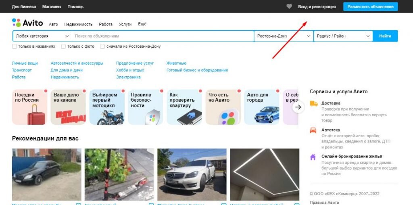Viewport: 413px width, 205px height.
Task: Toggle сначала из Ростова-на-Дону checkbox
Action: point(102,46)
